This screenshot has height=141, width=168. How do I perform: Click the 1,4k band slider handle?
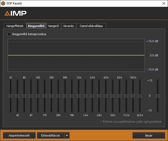click(x=85, y=96)
